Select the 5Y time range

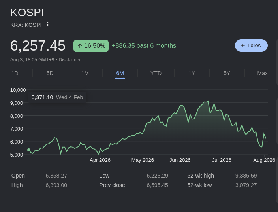point(227,73)
